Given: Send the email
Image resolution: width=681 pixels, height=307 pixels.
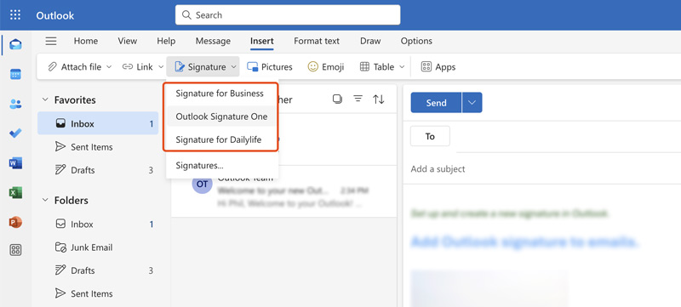Looking at the screenshot, I should 436,103.
